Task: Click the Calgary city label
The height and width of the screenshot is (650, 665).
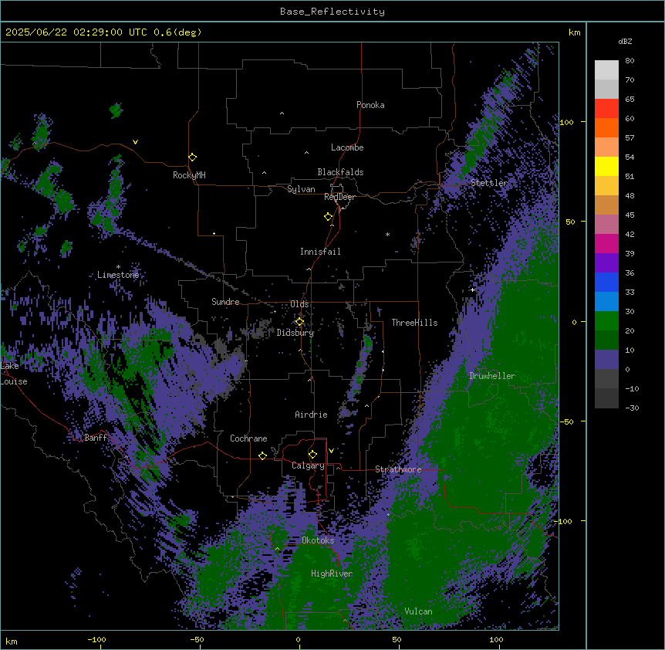Action: click(308, 465)
